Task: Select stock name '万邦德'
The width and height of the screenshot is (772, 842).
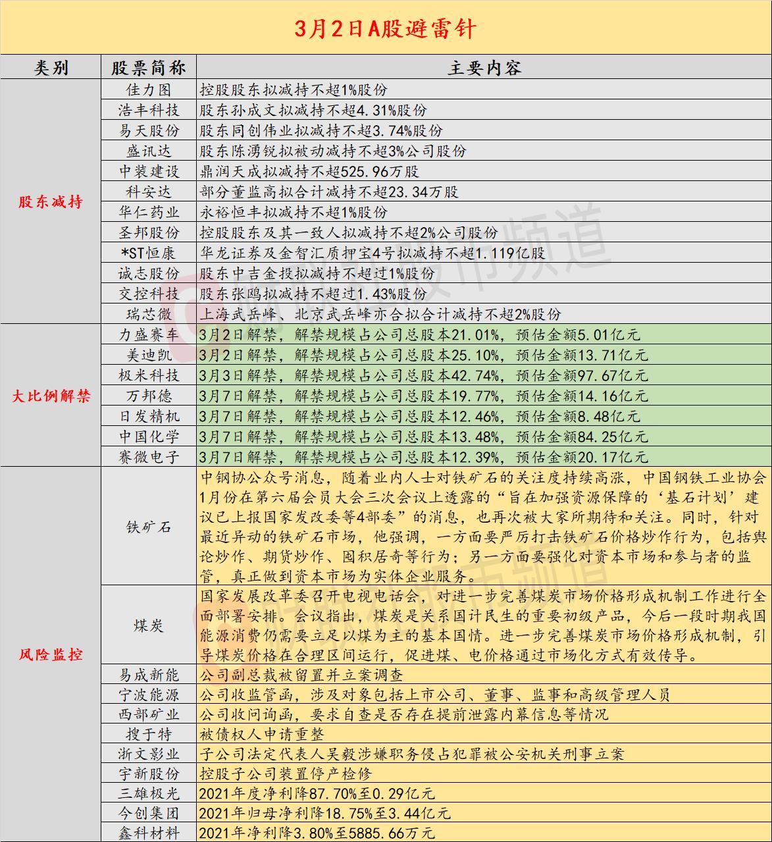Action: click(149, 396)
